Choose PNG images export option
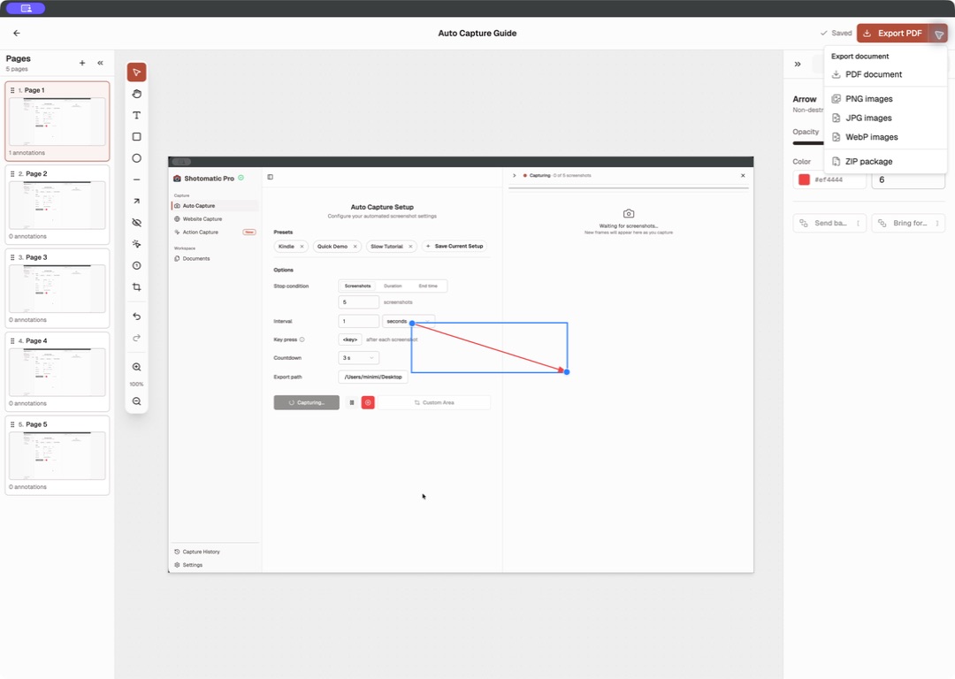This screenshot has height=679, width=955. (885, 99)
